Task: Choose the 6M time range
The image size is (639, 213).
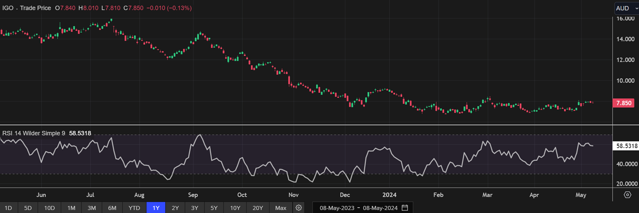Action: coord(112,208)
